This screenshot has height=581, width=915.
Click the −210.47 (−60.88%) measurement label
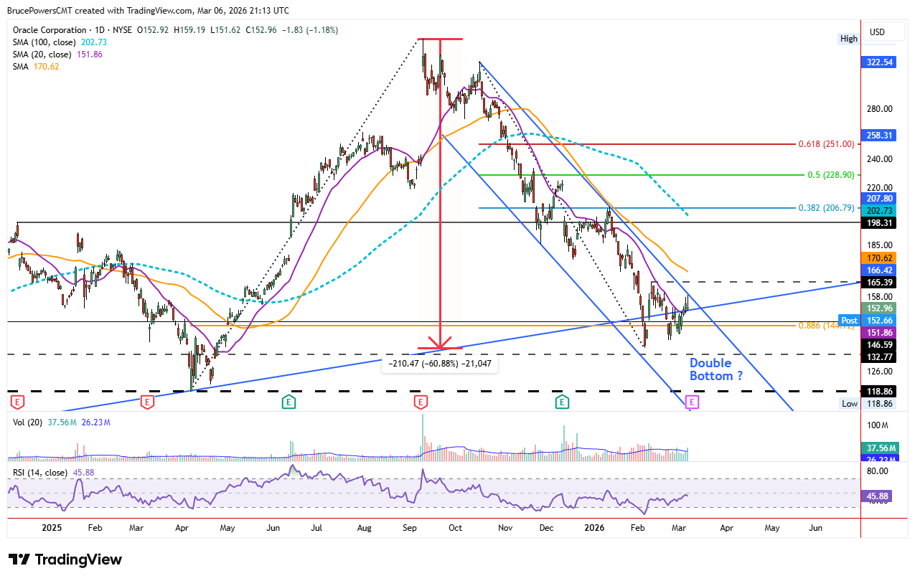pyautogui.click(x=440, y=364)
